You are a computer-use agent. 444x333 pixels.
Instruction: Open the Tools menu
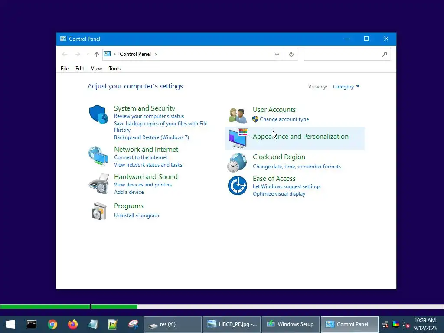coord(114,69)
